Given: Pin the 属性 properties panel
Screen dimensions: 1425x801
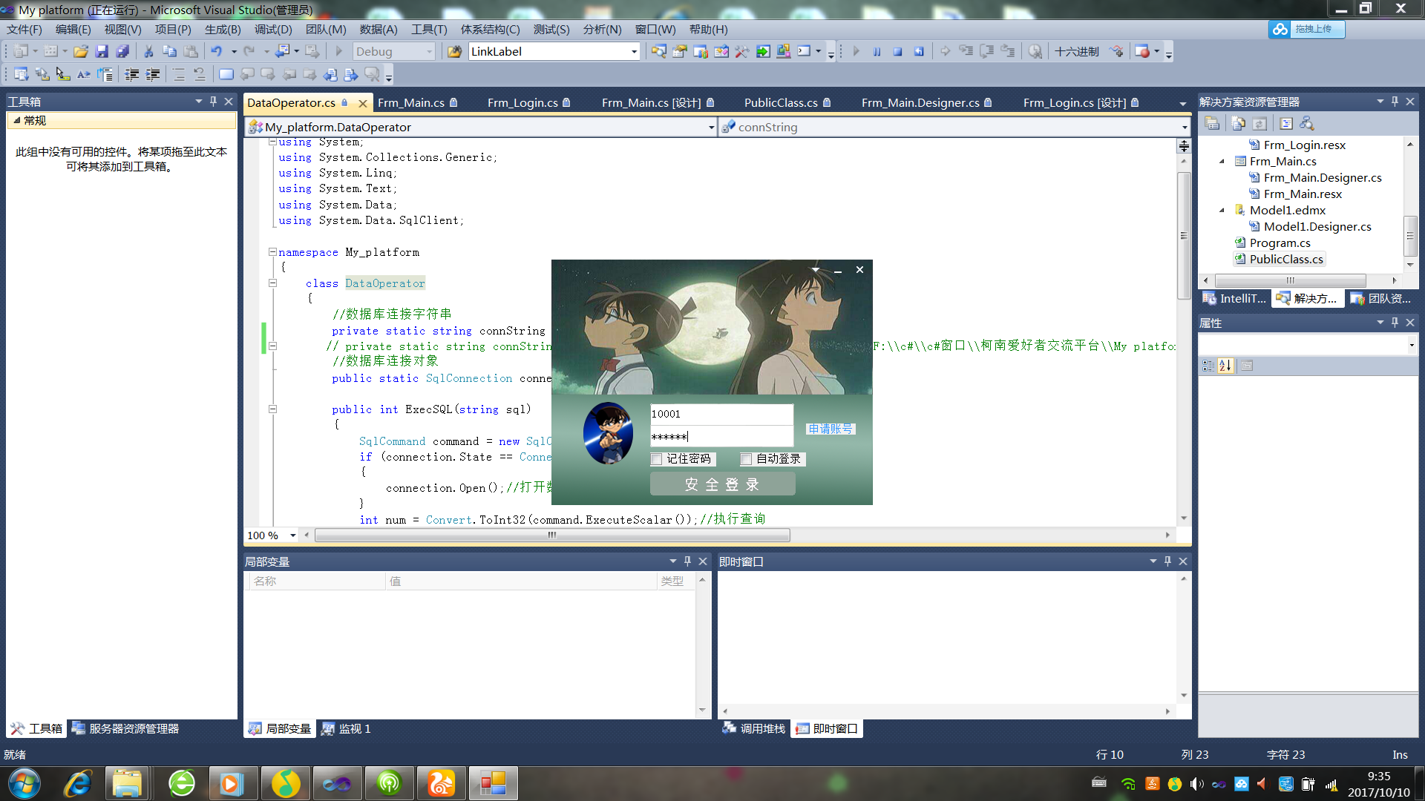Looking at the screenshot, I should 1395,323.
